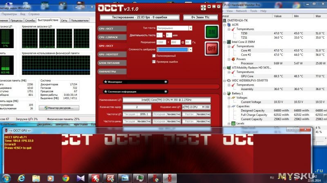Collapse the WDC WD5000LPVX node

[224, 80]
